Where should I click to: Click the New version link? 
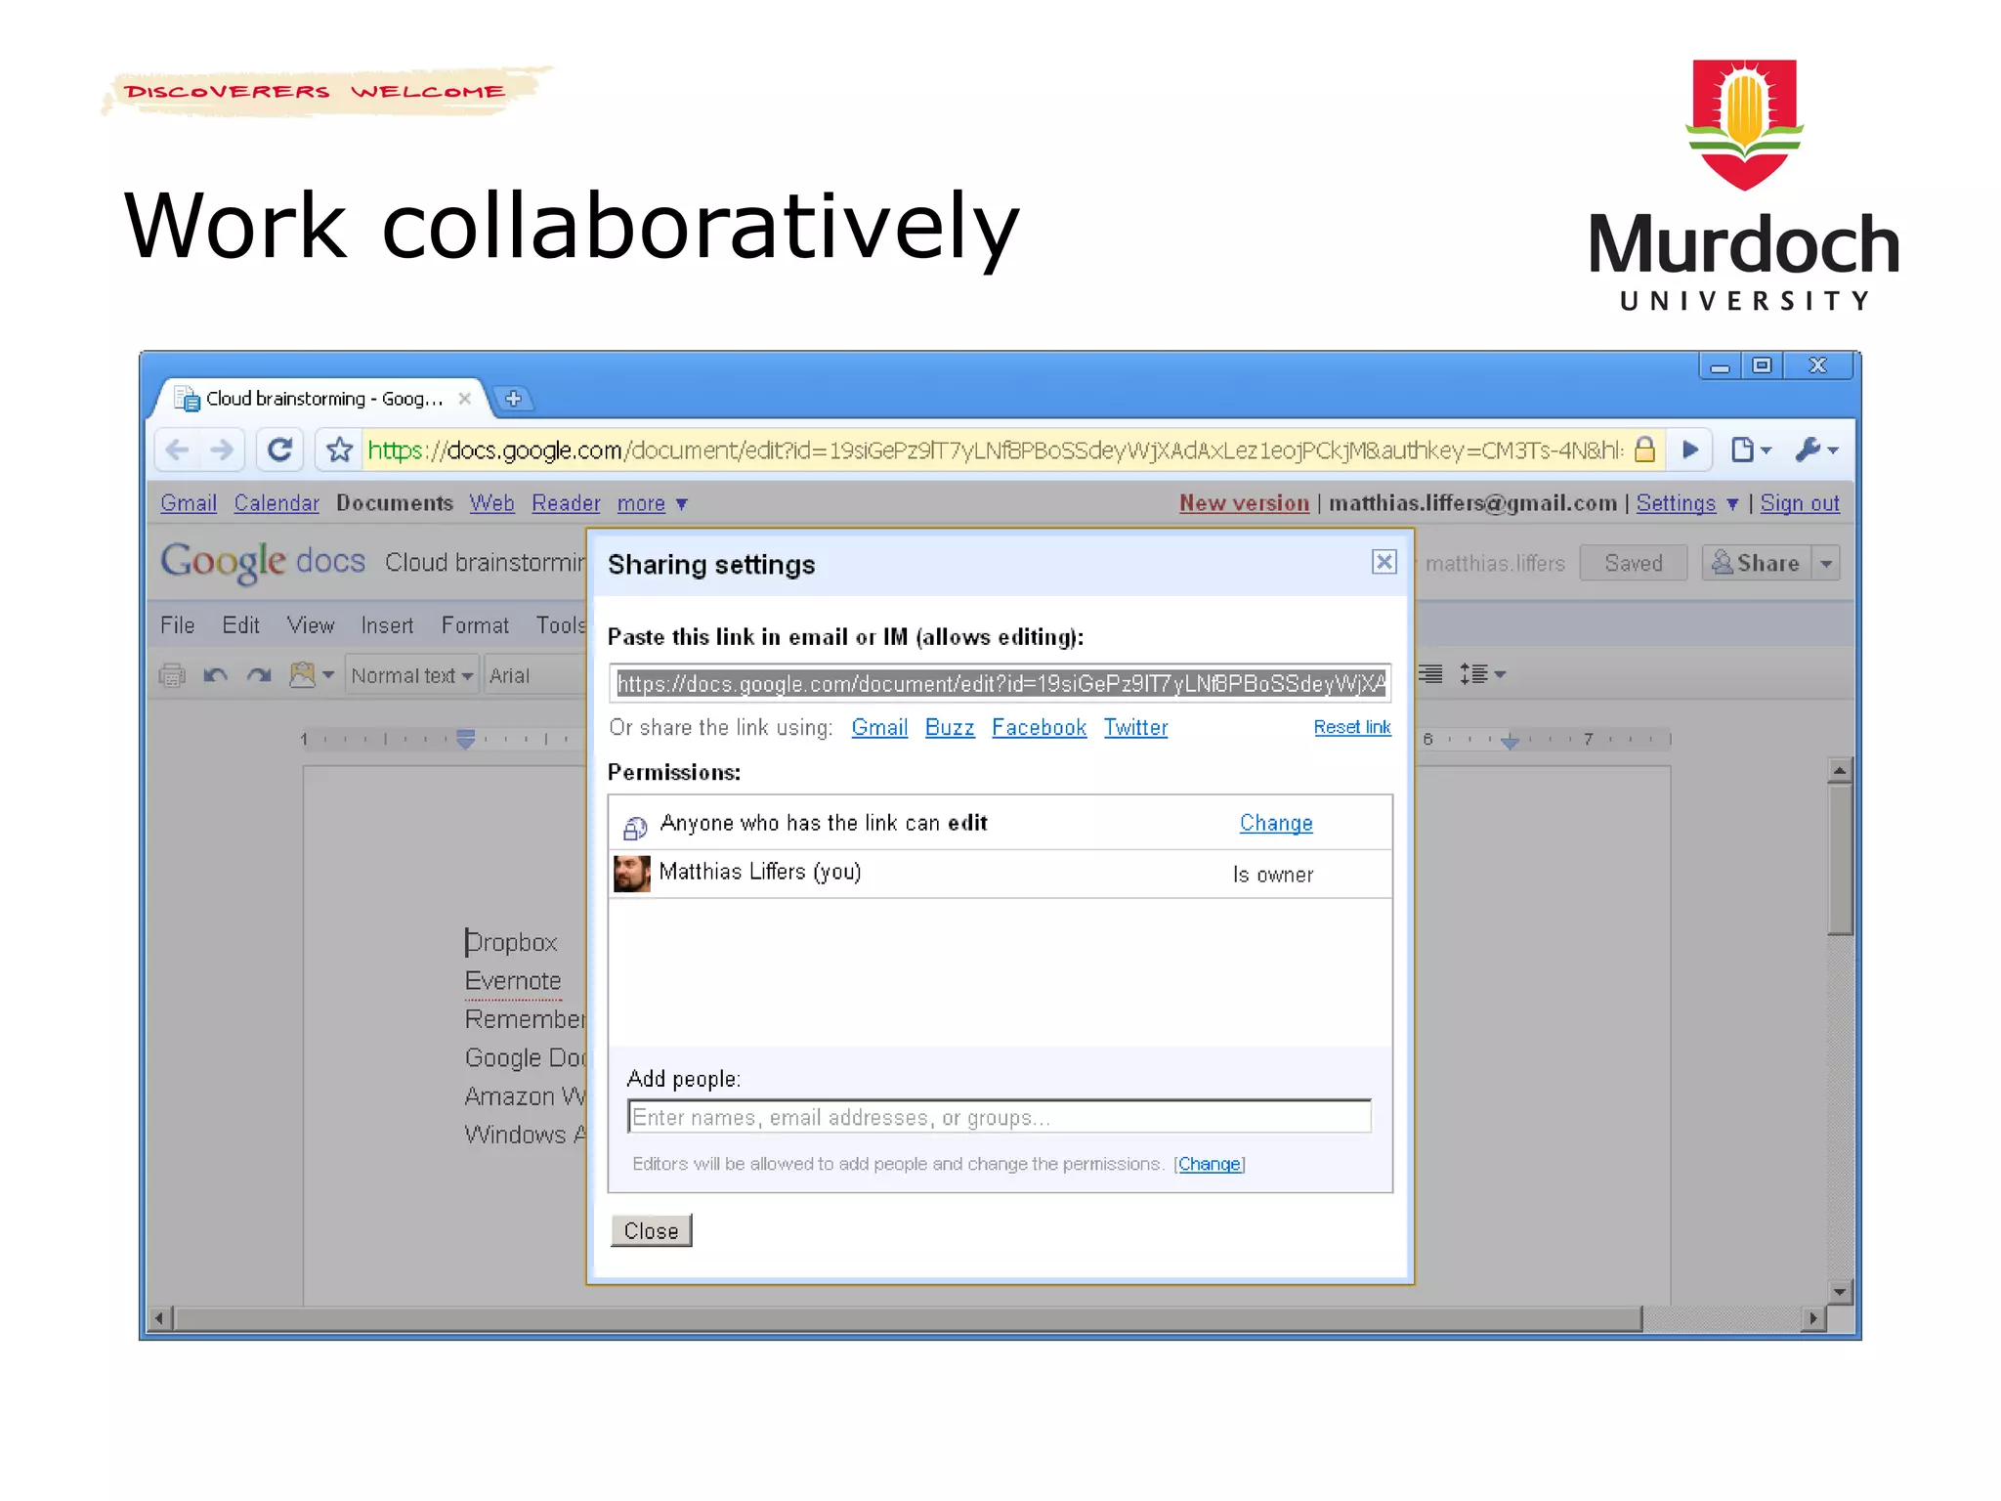(1244, 503)
